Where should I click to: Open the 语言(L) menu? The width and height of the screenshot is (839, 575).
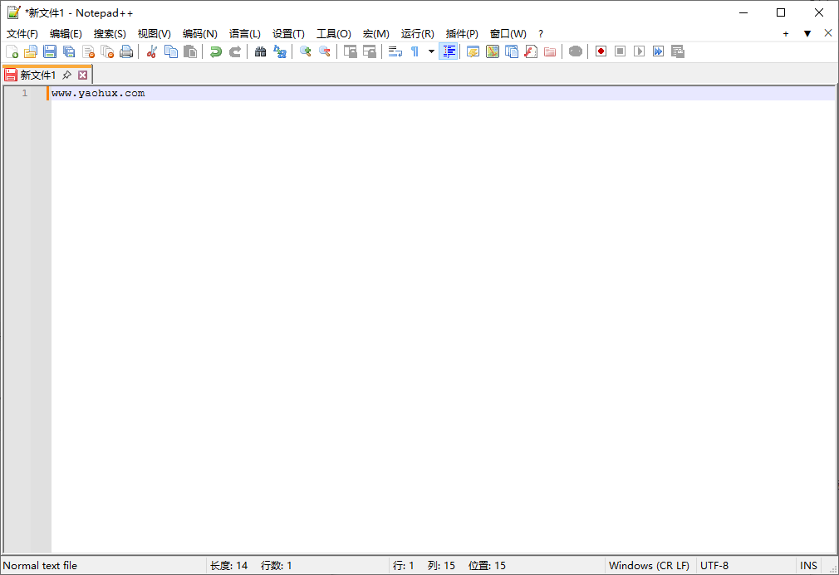coord(244,33)
